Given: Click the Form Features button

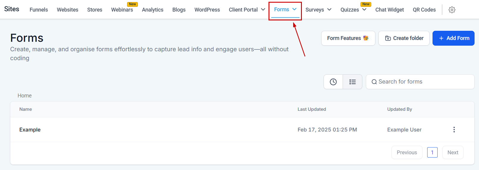Looking at the screenshot, I should (348, 38).
